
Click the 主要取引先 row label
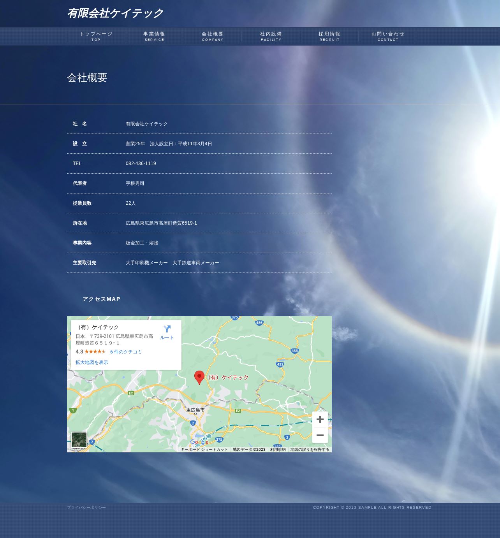pos(85,263)
